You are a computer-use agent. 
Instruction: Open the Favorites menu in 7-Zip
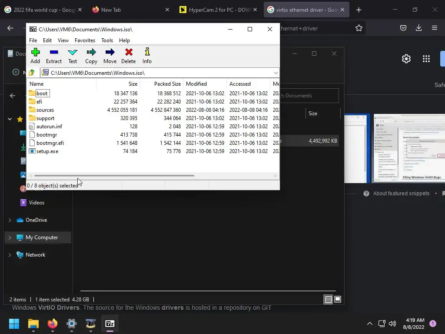85,40
